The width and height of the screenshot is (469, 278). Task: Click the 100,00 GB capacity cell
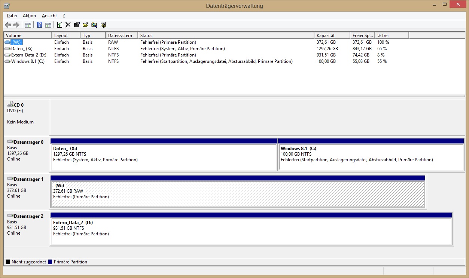(326, 61)
